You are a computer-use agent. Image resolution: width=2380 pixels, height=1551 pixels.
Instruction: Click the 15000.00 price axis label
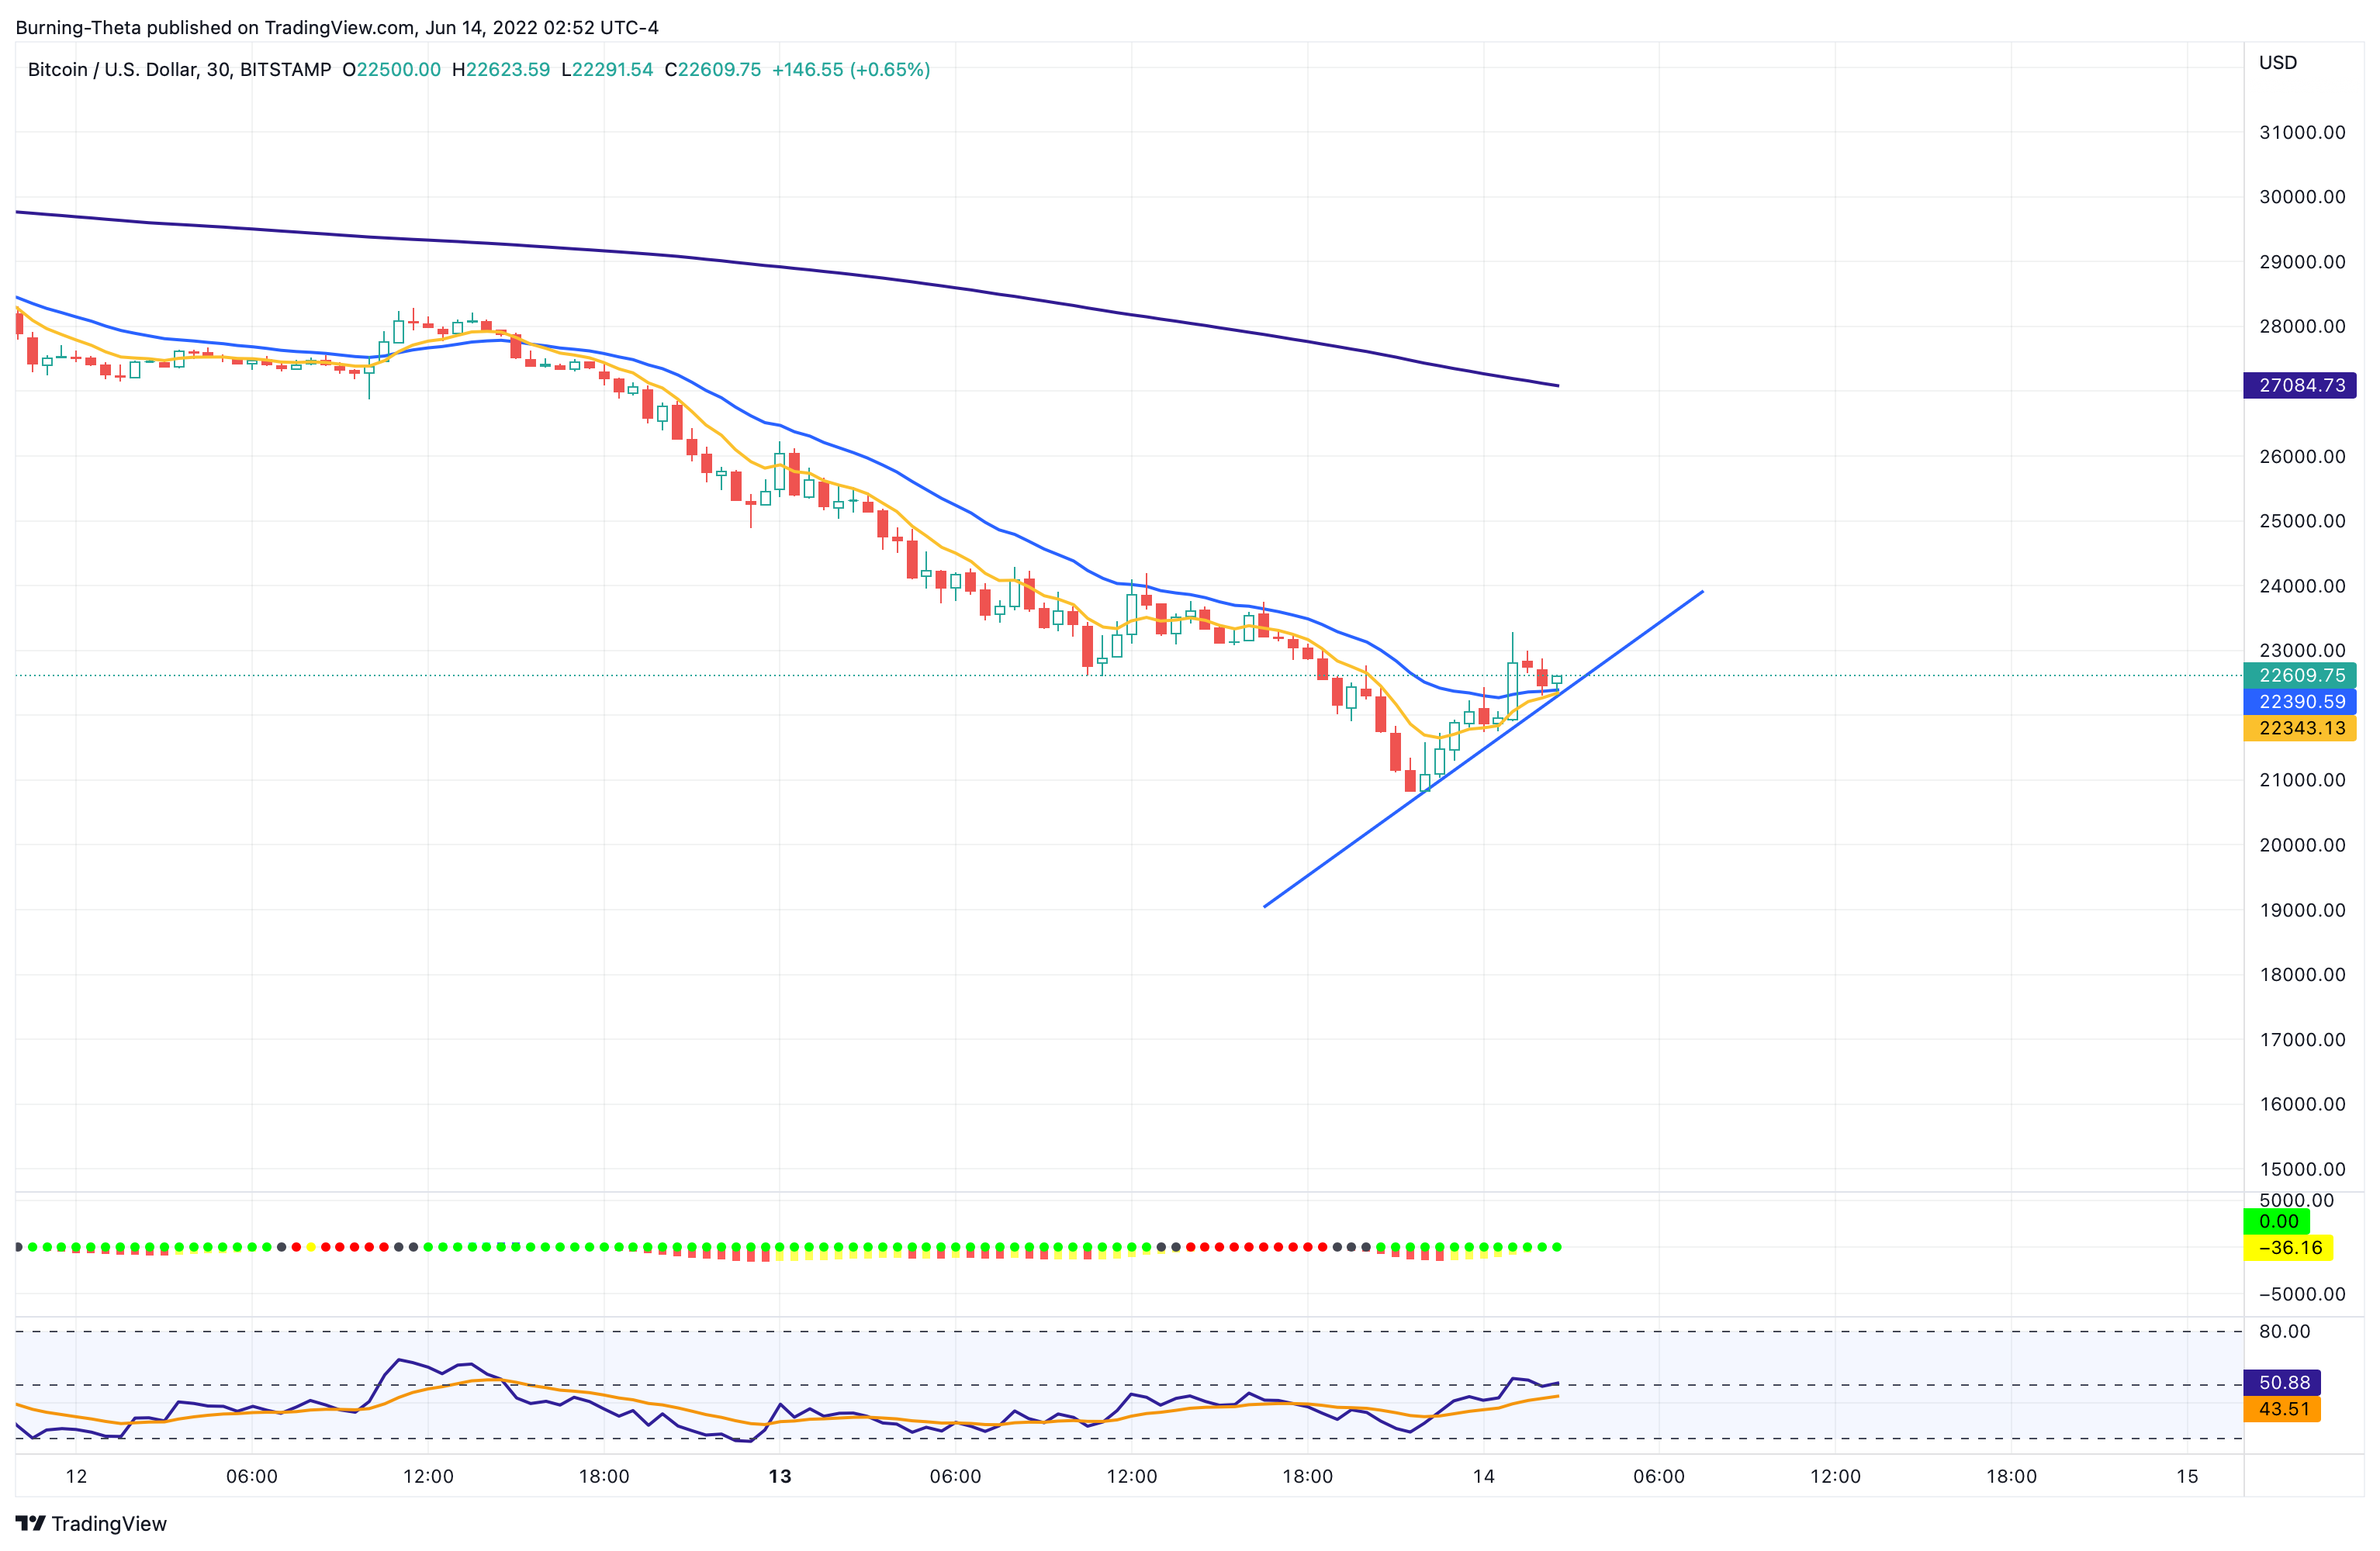tap(2302, 1168)
